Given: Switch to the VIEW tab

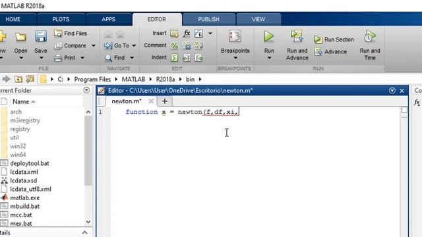Looking at the screenshot, I should pos(258,19).
